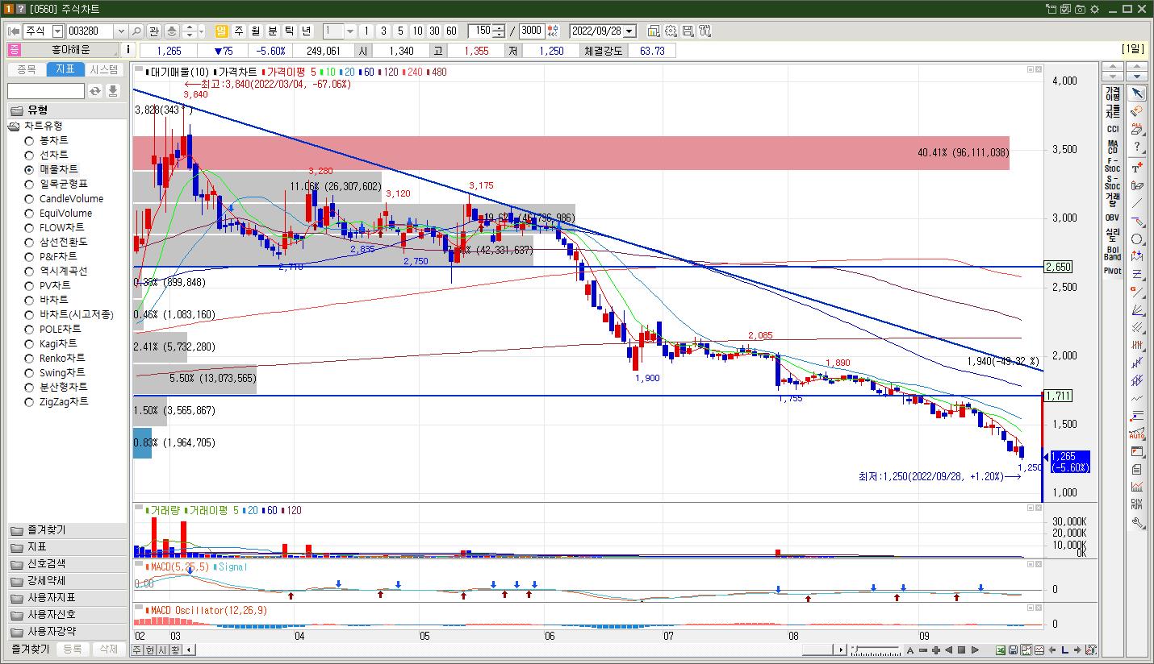This screenshot has height=664, width=1154.
Task: Open the tick interval dropdown showing 1
Action: point(350,31)
